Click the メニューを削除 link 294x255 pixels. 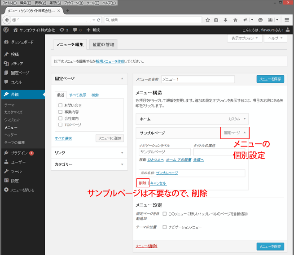click(146, 246)
